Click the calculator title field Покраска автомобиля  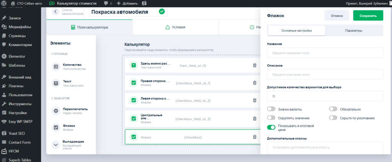(x=128, y=12)
